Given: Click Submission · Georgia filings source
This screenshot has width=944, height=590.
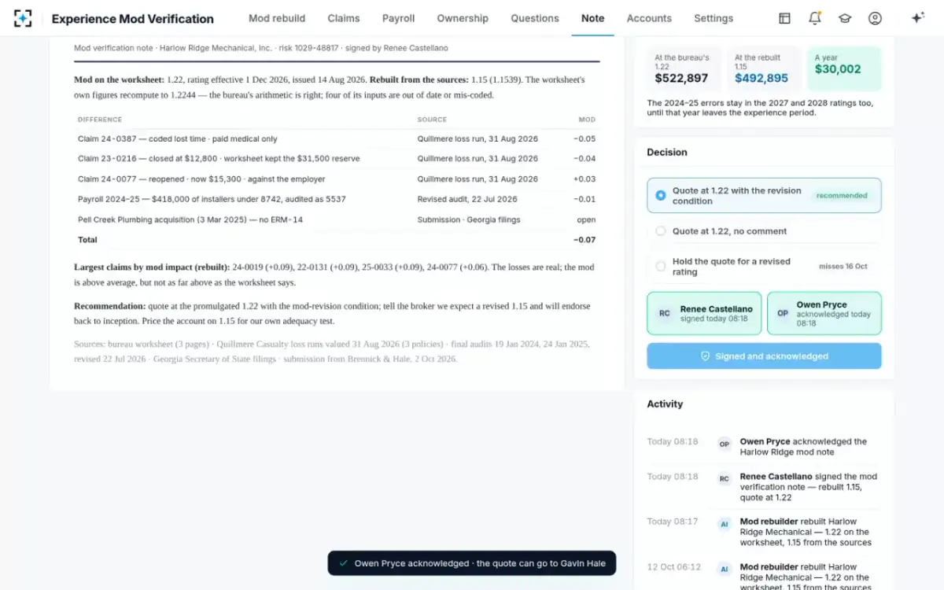Looking at the screenshot, I should point(469,219).
